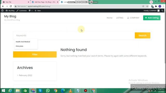166x93 pixels.
Task: Open the browser extensions puzzle icon
Action: (x=156, y=6)
